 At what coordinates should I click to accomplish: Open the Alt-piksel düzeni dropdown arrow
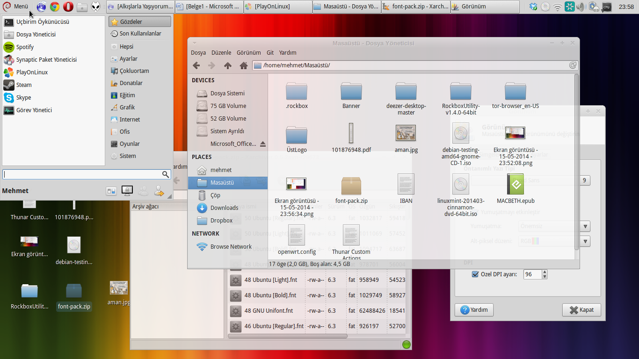click(585, 242)
